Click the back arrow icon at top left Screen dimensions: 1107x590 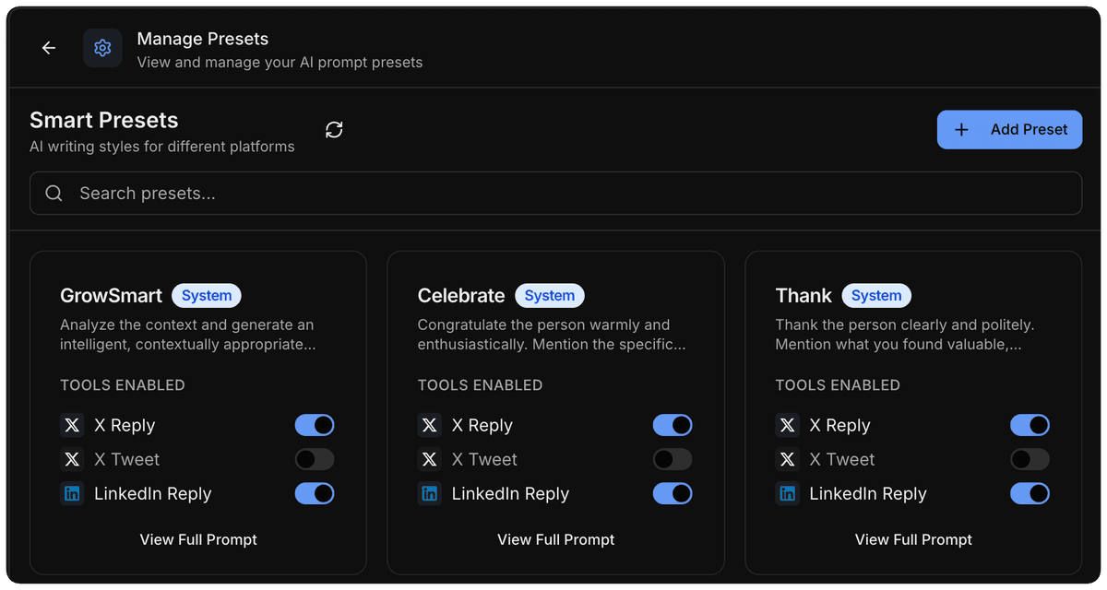48,48
